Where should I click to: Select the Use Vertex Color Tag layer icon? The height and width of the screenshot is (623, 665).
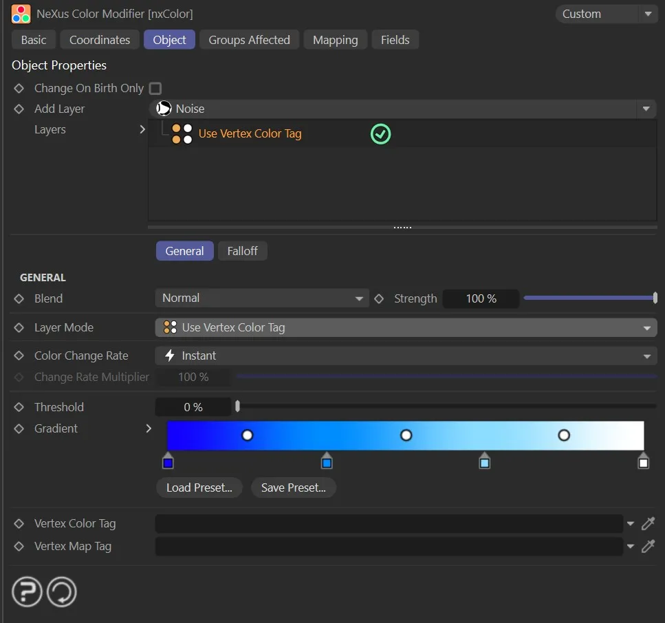pyautogui.click(x=181, y=133)
